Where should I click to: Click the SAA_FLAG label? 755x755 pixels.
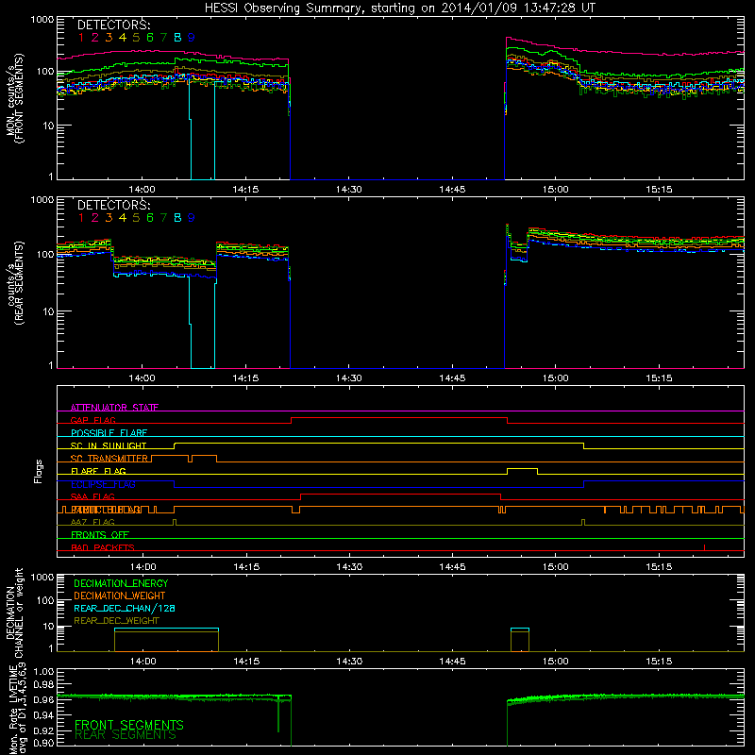(92, 496)
